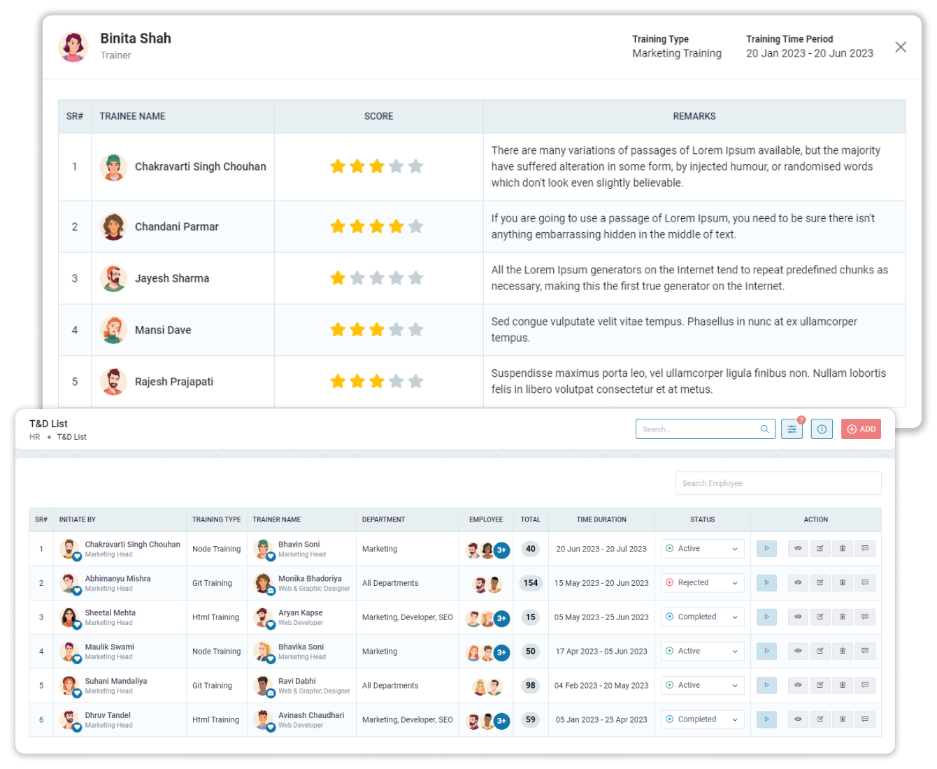Set Jayesh Sharma's score to five stars

pos(416,278)
